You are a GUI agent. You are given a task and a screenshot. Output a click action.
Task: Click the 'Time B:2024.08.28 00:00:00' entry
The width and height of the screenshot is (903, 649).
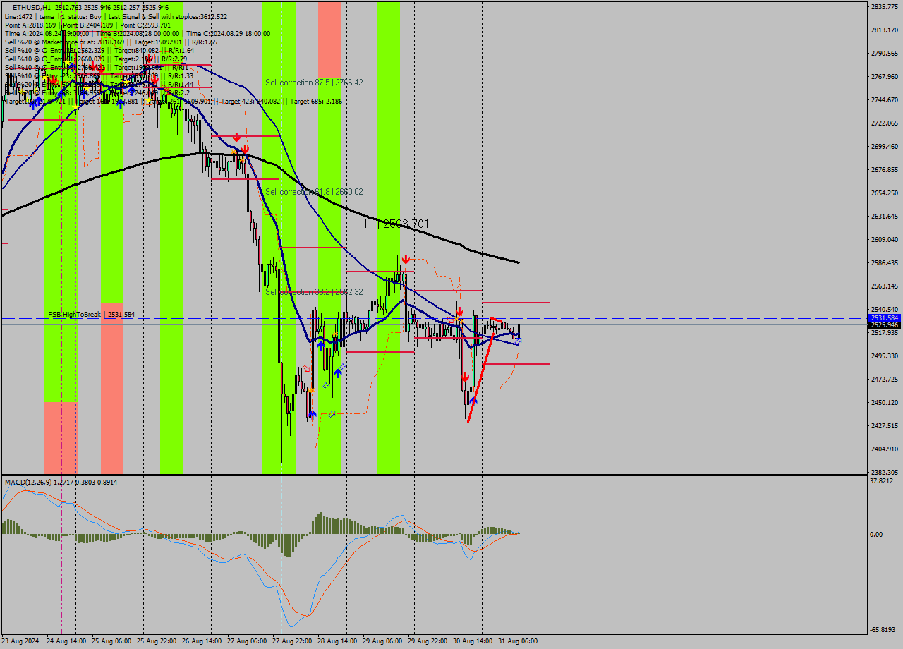pyautogui.click(x=138, y=33)
